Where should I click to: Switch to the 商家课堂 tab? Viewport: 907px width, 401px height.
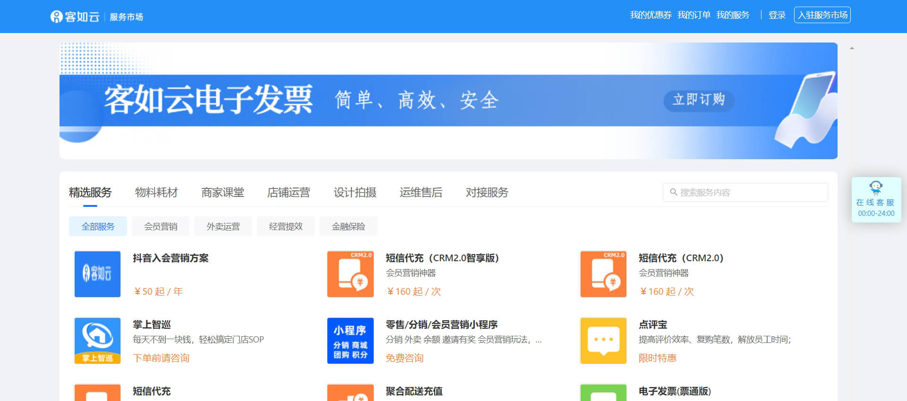click(222, 193)
